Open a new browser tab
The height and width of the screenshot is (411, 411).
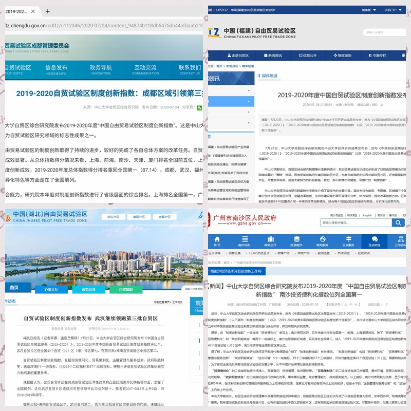[48, 11]
